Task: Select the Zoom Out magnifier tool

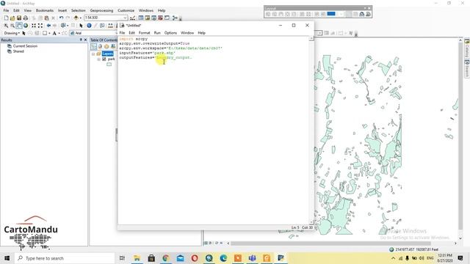Action: pos(12,26)
